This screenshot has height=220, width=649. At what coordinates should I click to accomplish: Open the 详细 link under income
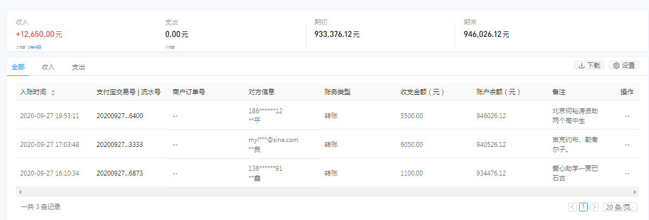[35, 48]
